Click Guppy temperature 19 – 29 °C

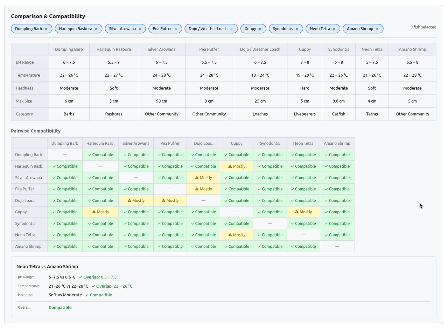(x=305, y=75)
